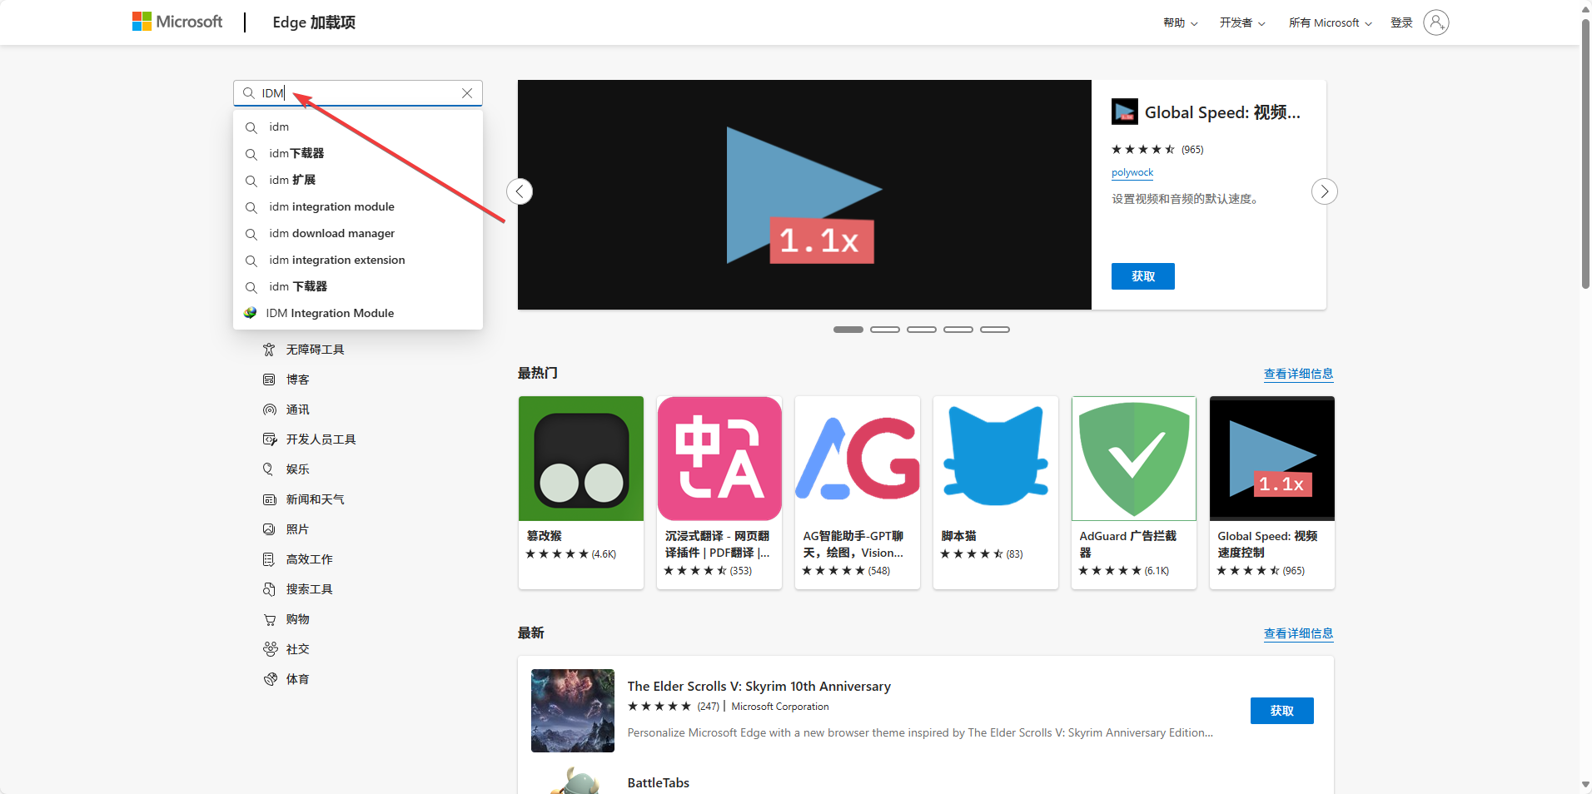Open the user account profile icon
This screenshot has width=1592, height=794.
[x=1436, y=22]
